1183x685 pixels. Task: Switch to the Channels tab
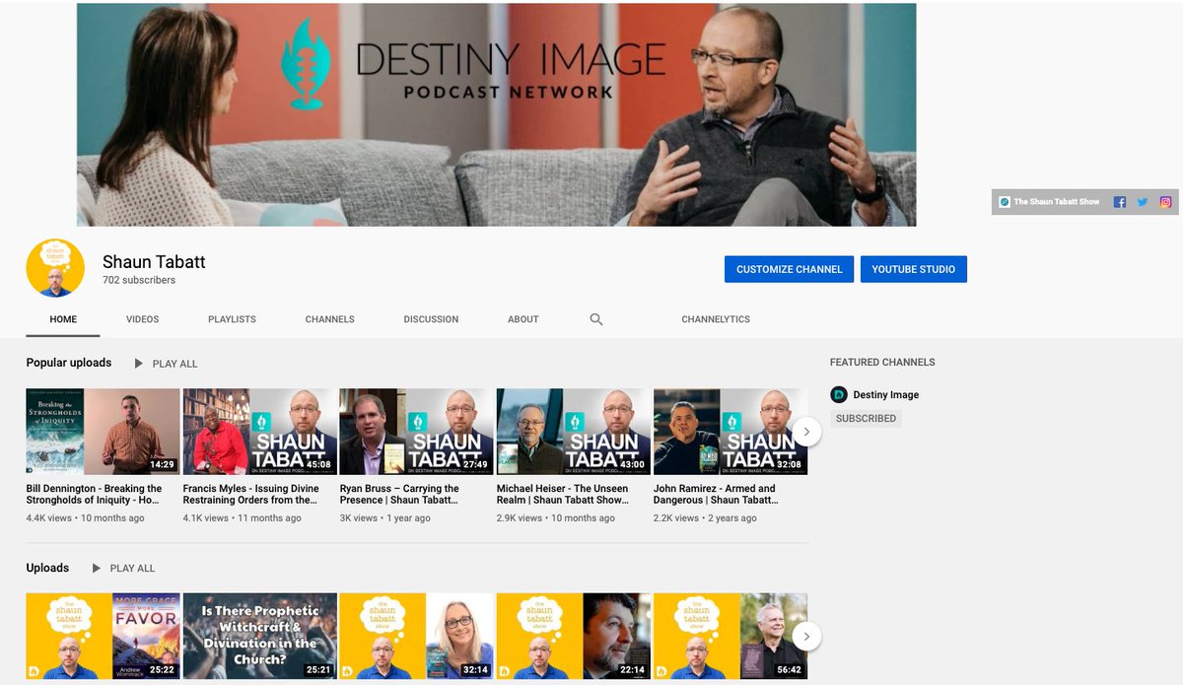point(329,319)
